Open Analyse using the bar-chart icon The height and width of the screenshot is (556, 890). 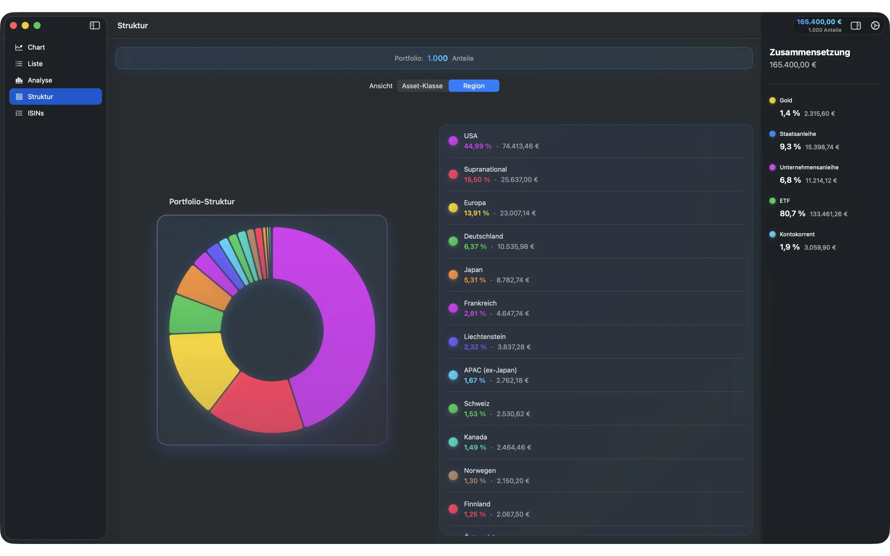point(19,80)
